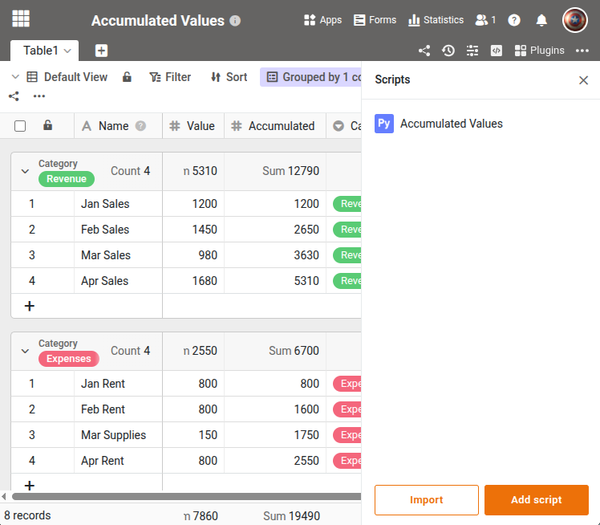Open the help question mark icon
Screen dimensions: 600x525
(514, 20)
